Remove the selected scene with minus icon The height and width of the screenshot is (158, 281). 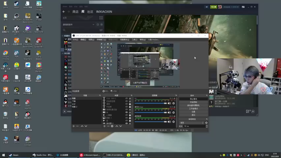click(x=77, y=126)
